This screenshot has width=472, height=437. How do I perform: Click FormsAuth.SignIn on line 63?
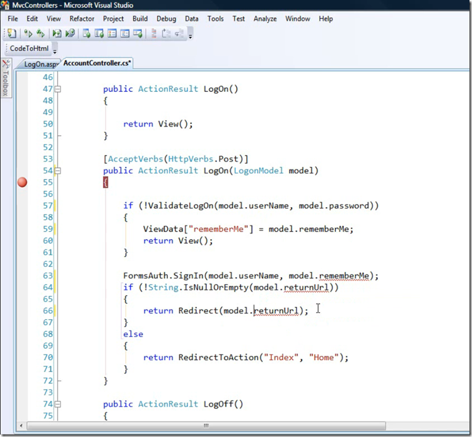163,276
